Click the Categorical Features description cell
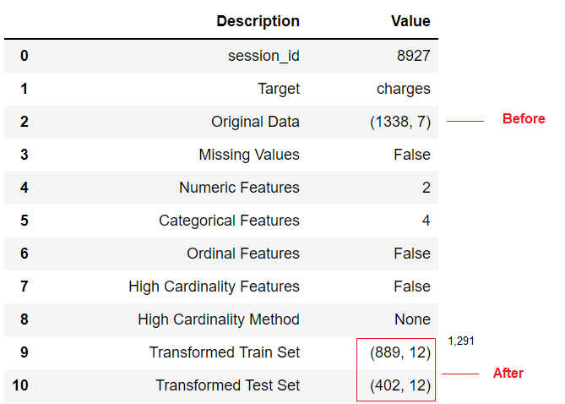The height and width of the screenshot is (404, 565). pyautogui.click(x=229, y=221)
